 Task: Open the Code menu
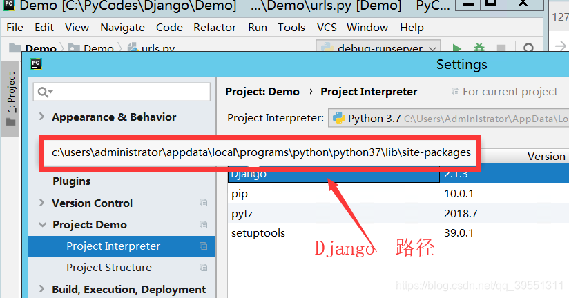169,28
